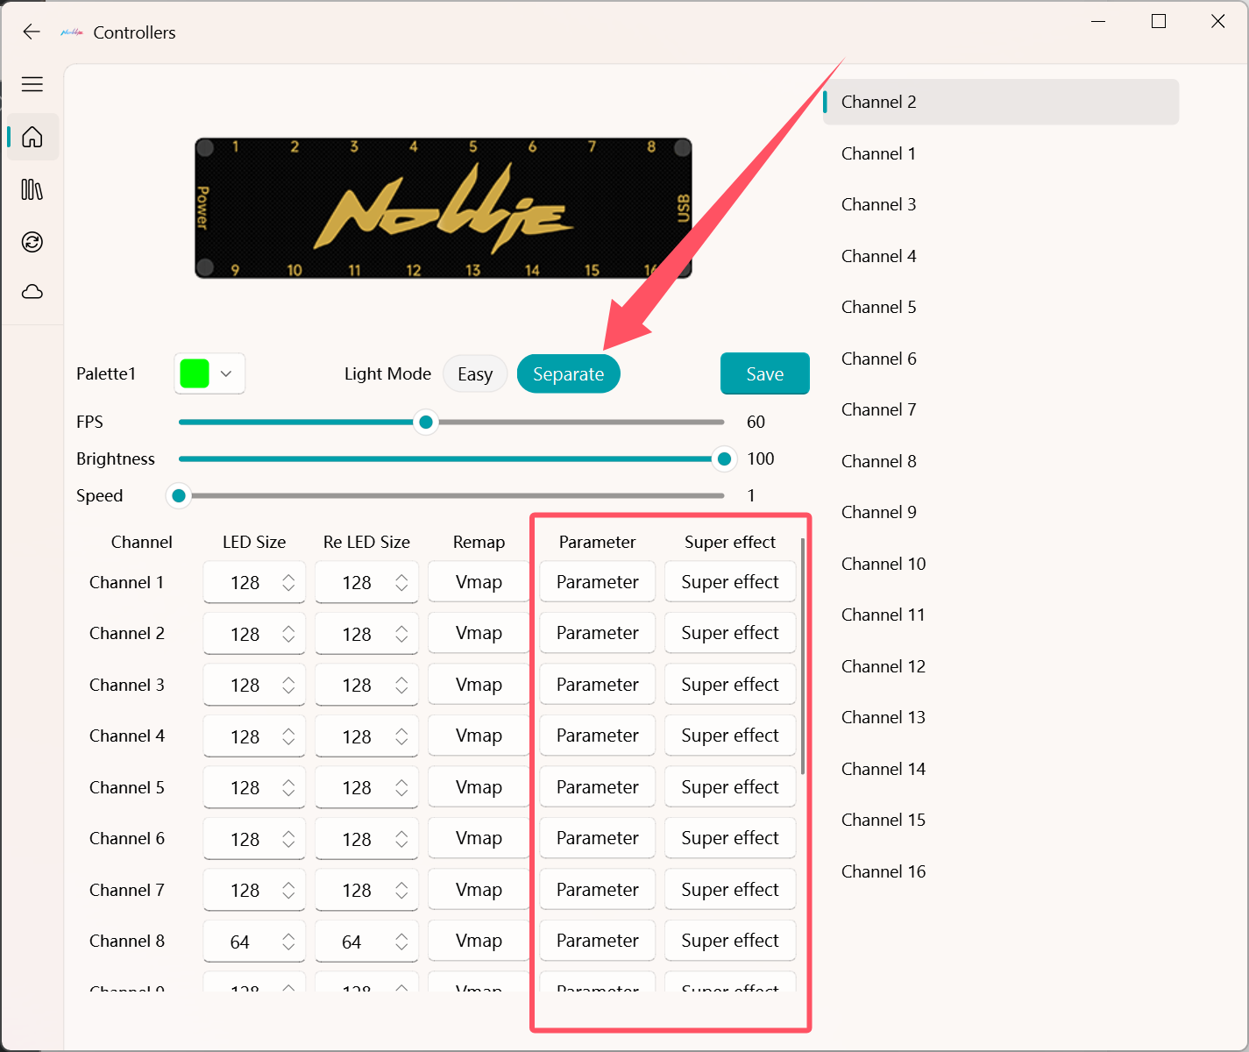
Task: Maximize the Controllers window
Action: click(x=1158, y=22)
